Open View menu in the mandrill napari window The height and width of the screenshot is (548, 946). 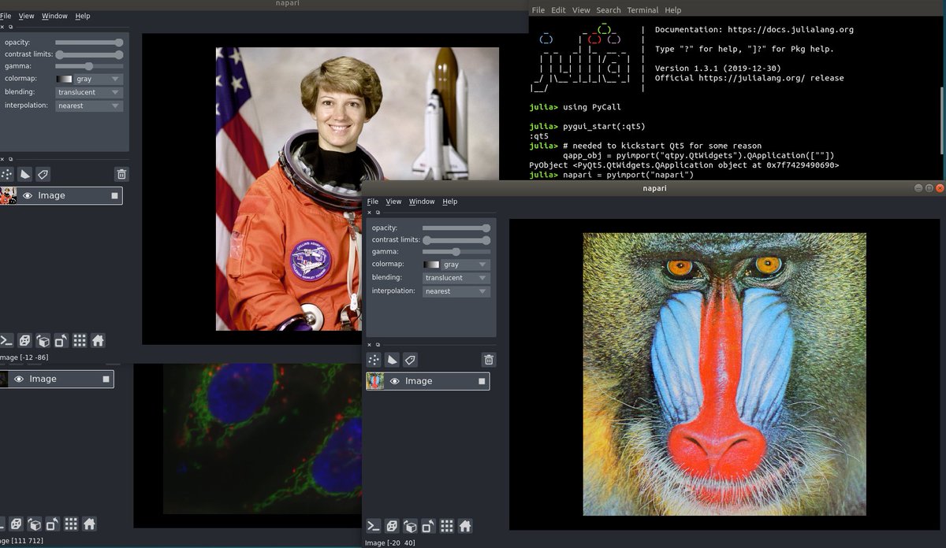[393, 202]
